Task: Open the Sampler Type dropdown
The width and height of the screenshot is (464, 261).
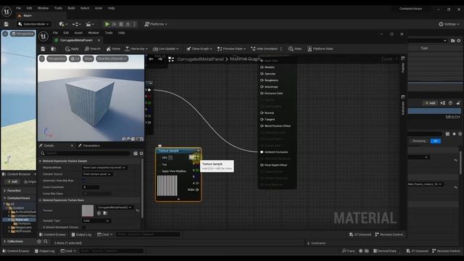Action: coord(96,220)
